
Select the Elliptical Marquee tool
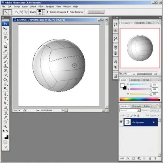5,33
